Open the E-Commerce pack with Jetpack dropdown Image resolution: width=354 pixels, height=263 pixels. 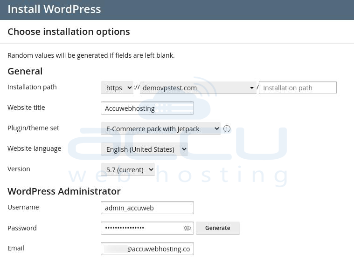[x=160, y=128]
